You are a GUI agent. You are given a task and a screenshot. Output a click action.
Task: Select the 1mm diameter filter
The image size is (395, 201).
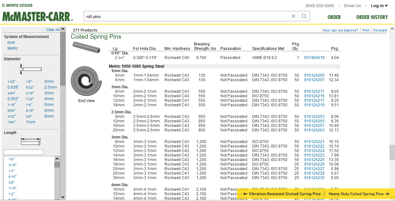(30, 122)
